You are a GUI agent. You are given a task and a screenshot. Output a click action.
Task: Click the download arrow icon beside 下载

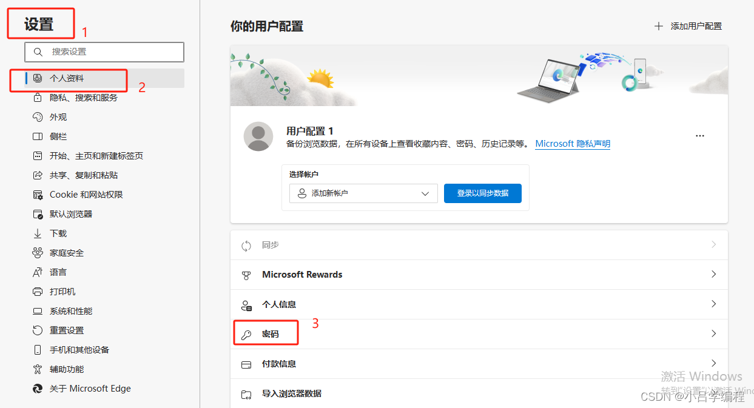tap(38, 233)
